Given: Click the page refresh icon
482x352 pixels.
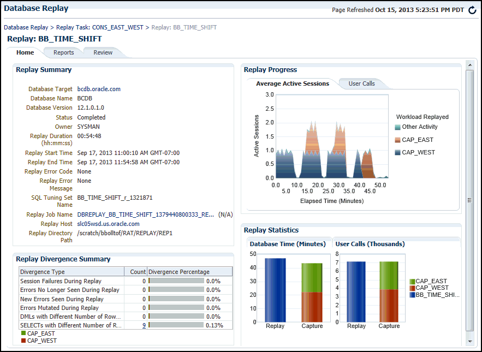Looking at the screenshot, I should pos(472,10).
